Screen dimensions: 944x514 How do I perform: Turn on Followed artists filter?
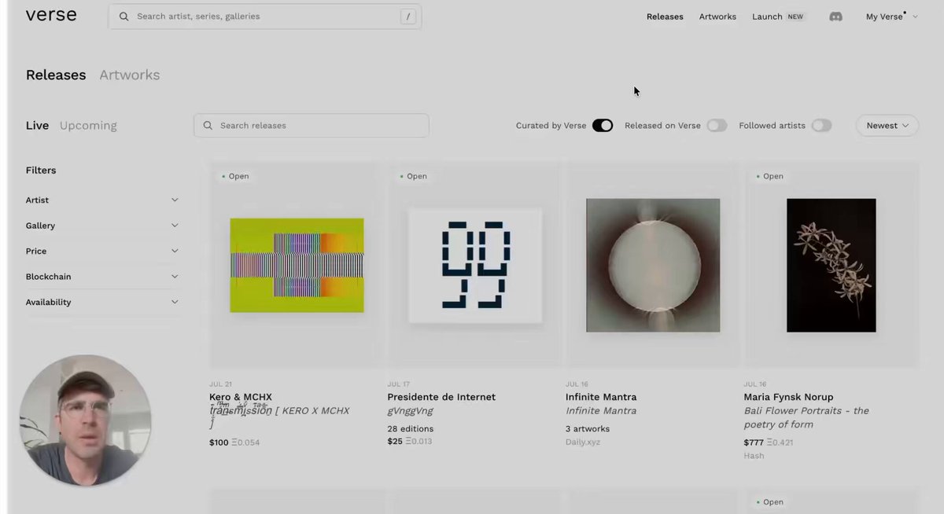point(821,126)
